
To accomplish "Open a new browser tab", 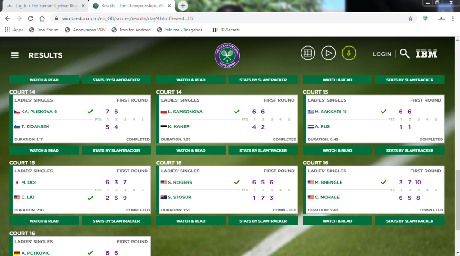I will click(183, 5).
